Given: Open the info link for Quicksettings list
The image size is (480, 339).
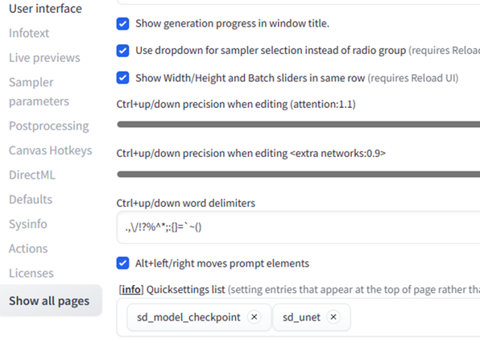Looking at the screenshot, I should (131, 289).
